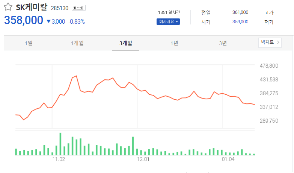Screen dimensions: 294x173
Task: Switch to the 1개월 chart tab
Action: tap(77, 43)
